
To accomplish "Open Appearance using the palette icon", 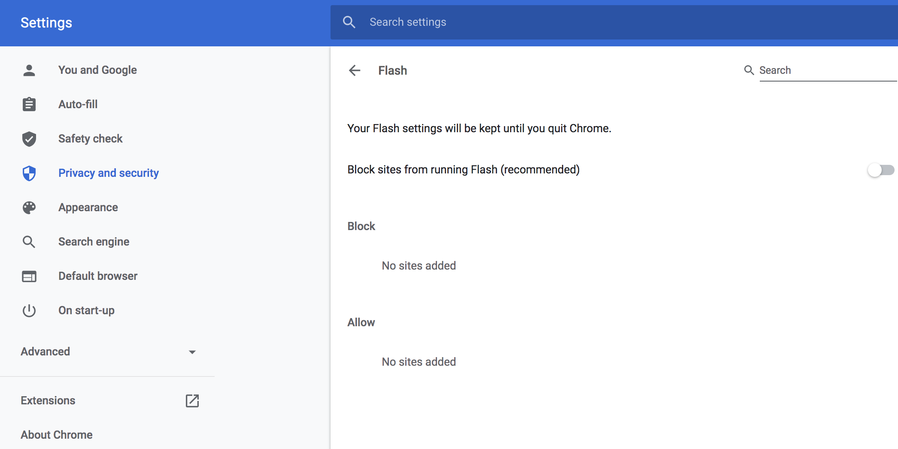I will 29,207.
